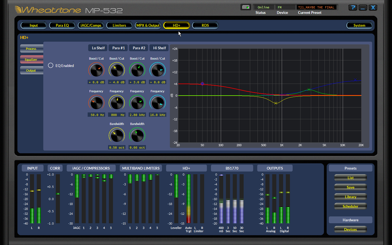Click the Para #1 Bandwidth knob
This screenshot has width=392, height=245.
click(117, 136)
